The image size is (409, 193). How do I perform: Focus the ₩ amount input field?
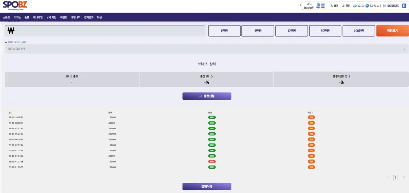105,31
